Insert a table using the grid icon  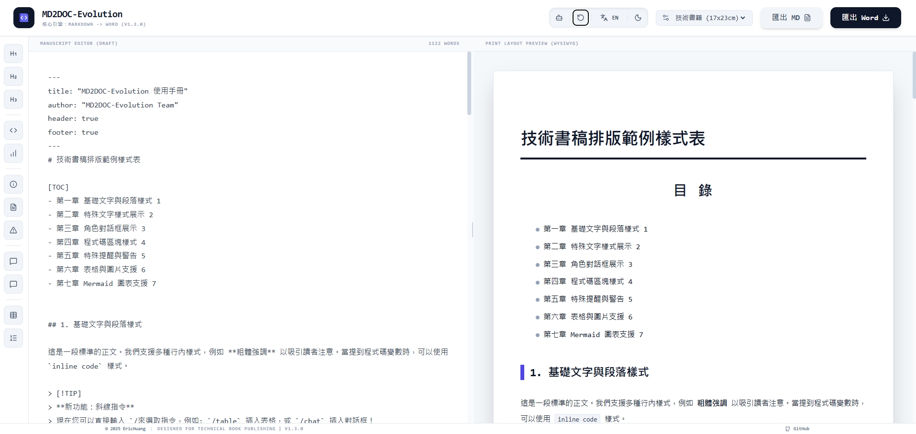tap(13, 315)
